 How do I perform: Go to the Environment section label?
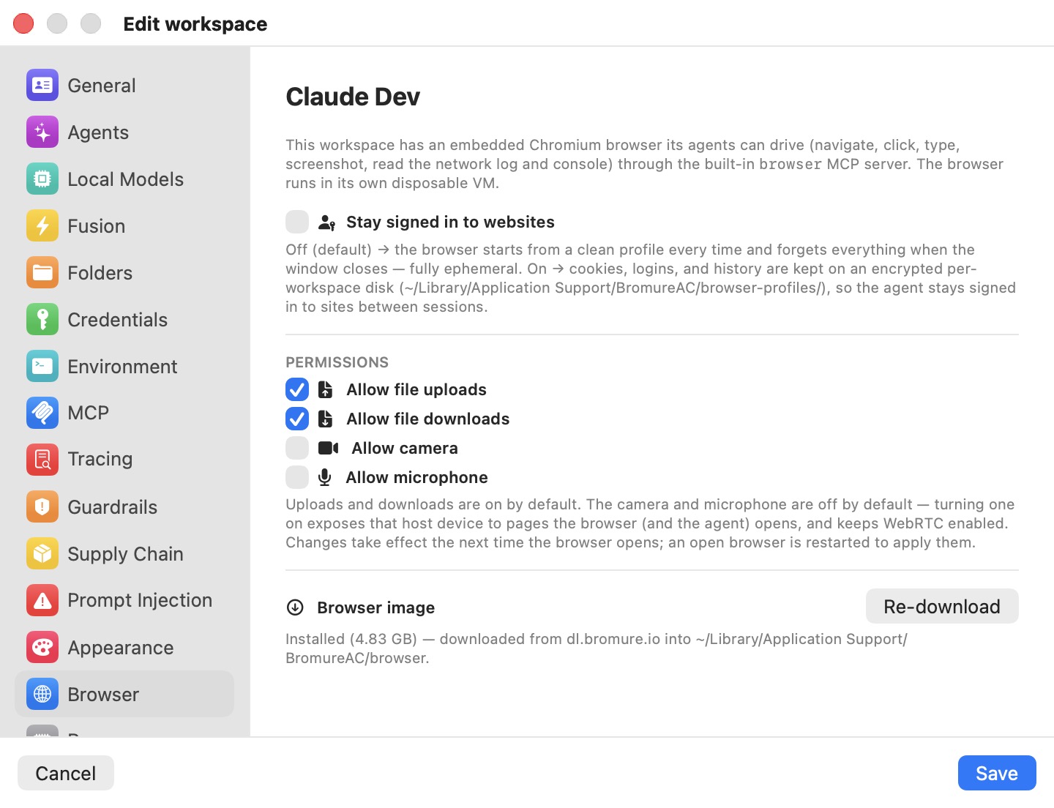122,367
